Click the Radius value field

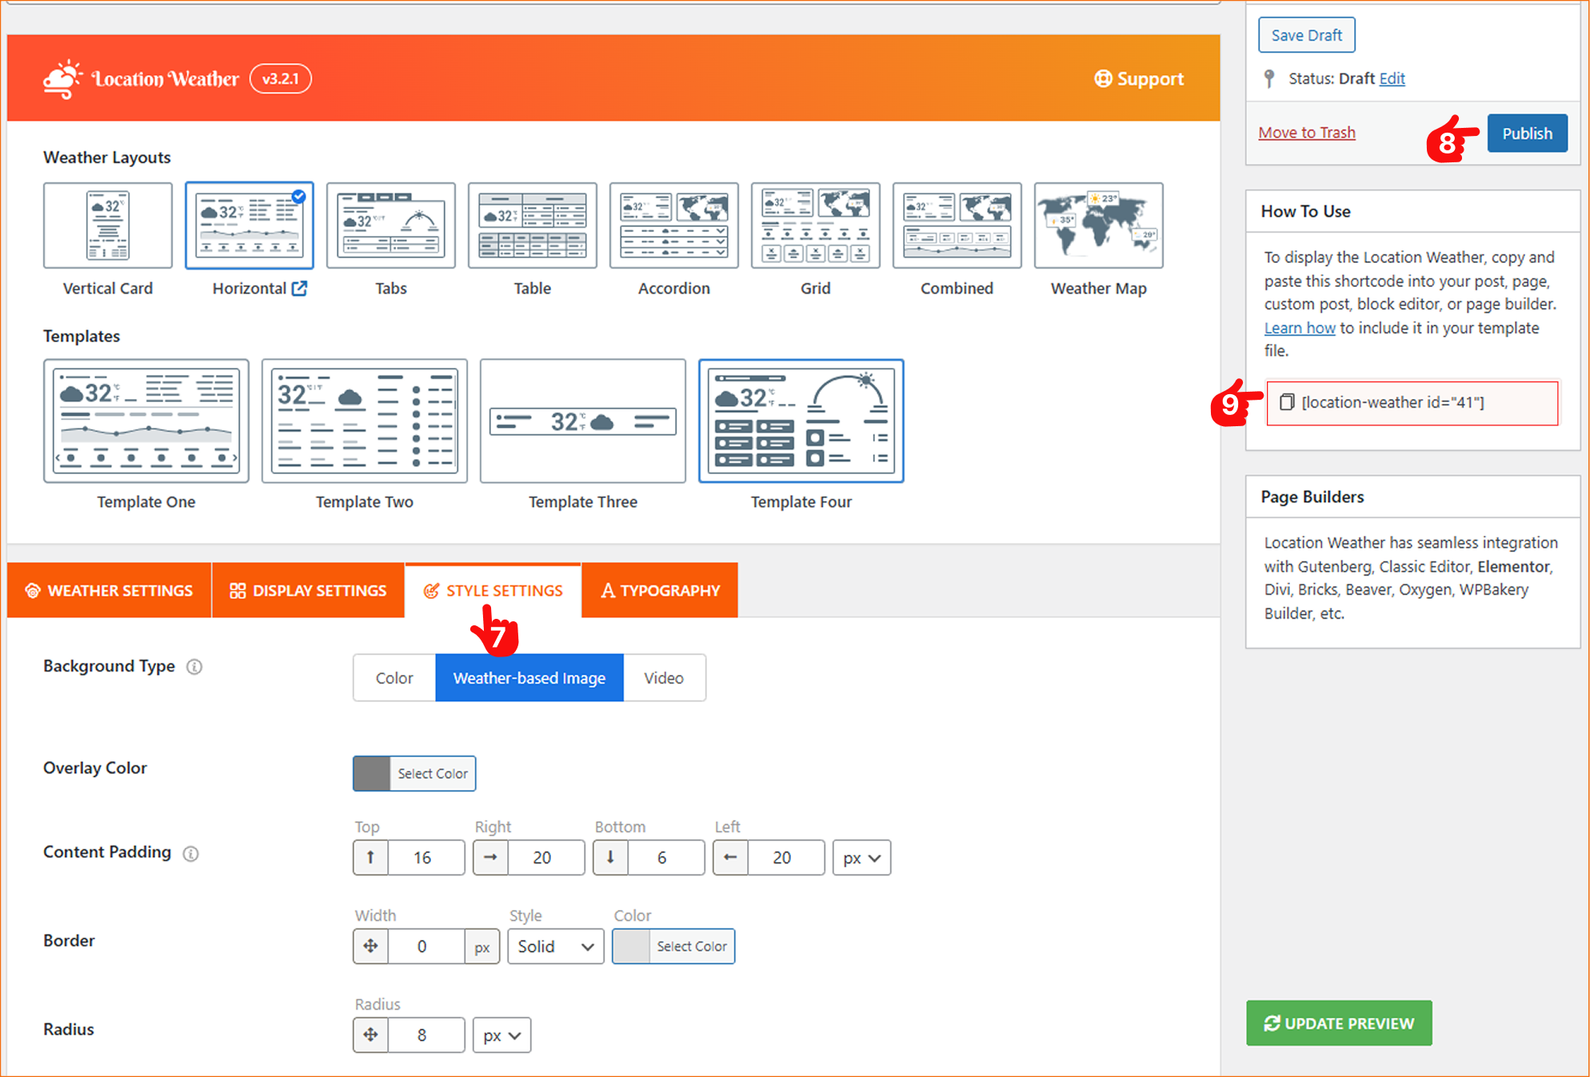[x=426, y=1035]
